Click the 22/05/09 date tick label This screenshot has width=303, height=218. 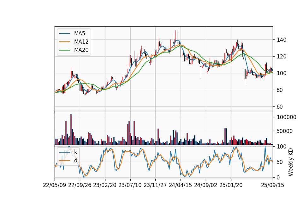pyautogui.click(x=55, y=185)
